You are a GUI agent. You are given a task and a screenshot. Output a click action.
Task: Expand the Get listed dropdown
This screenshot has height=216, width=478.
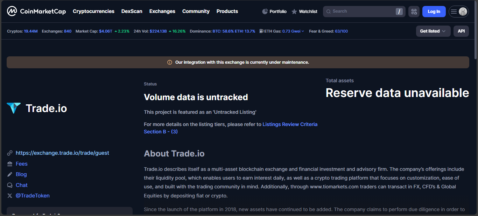click(x=433, y=31)
